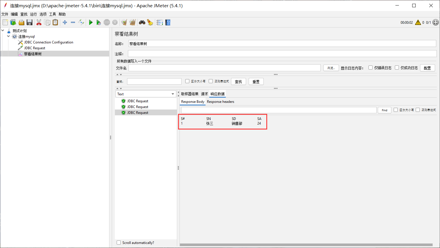Click the Save test plan floppy icon
This screenshot has width=440, height=248.
(29, 22)
